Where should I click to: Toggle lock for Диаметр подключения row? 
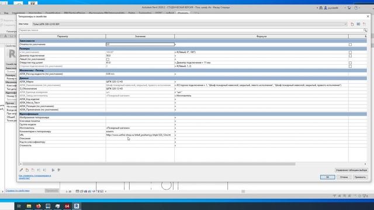tap(350, 56)
